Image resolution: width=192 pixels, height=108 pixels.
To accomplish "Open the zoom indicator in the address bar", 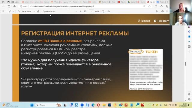I will [144, 6].
